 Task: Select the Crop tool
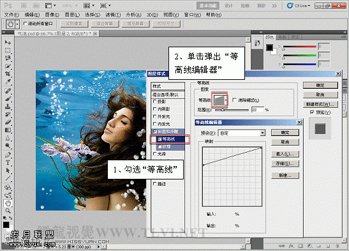coord(8,73)
